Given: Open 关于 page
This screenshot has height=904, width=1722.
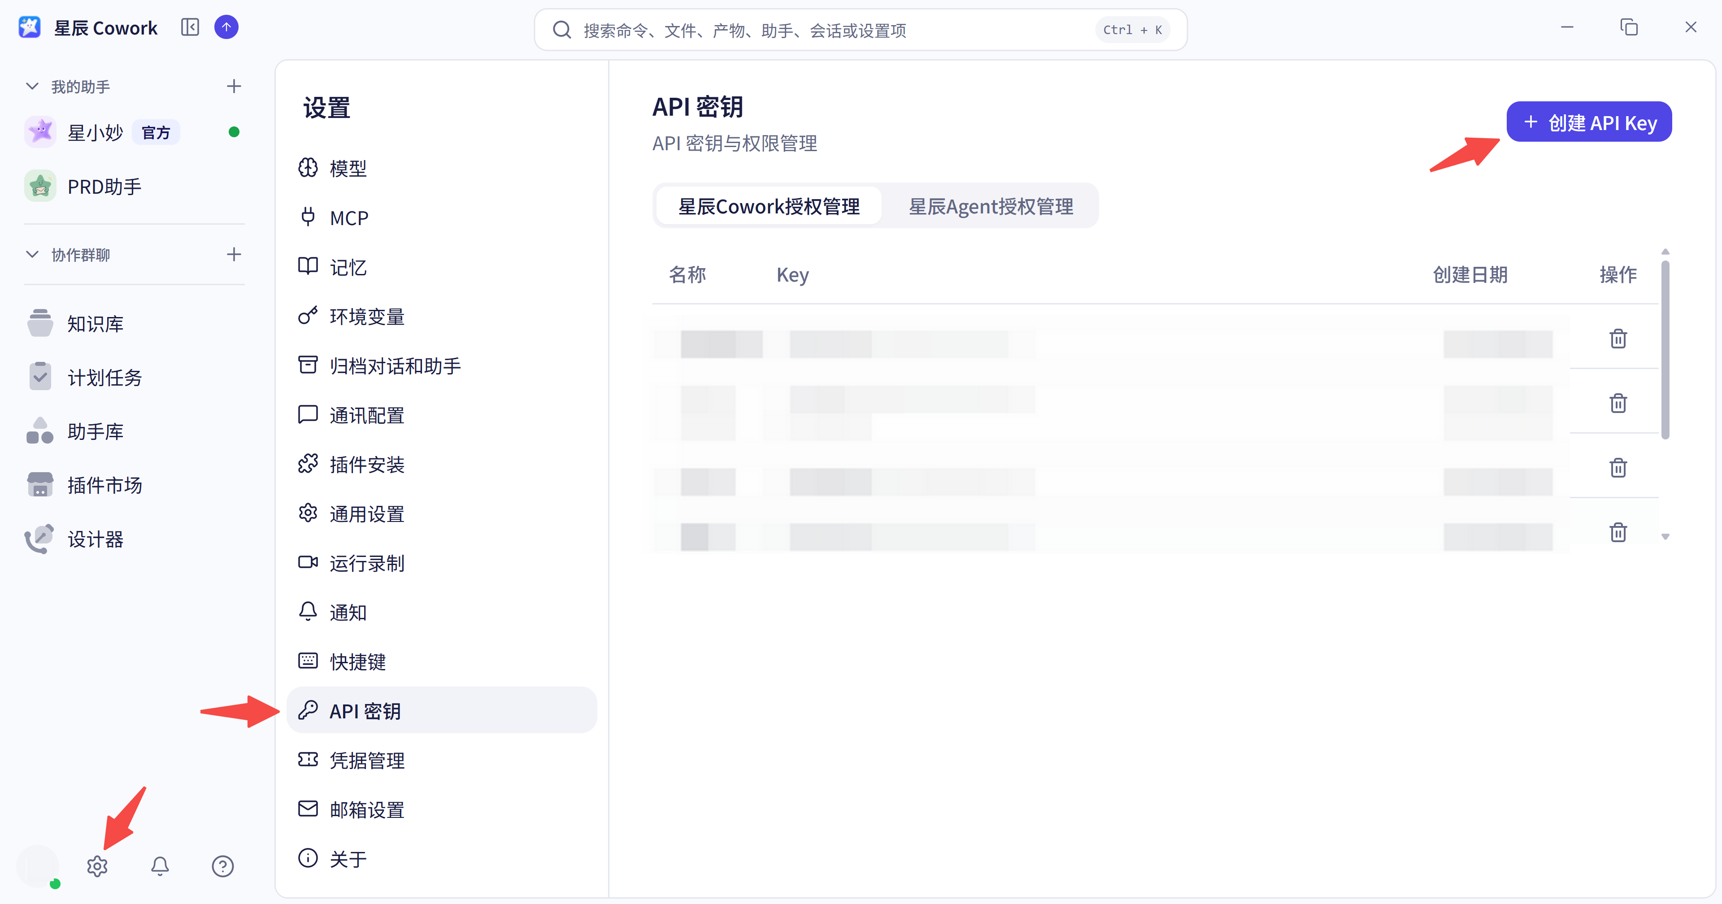Looking at the screenshot, I should (441, 859).
